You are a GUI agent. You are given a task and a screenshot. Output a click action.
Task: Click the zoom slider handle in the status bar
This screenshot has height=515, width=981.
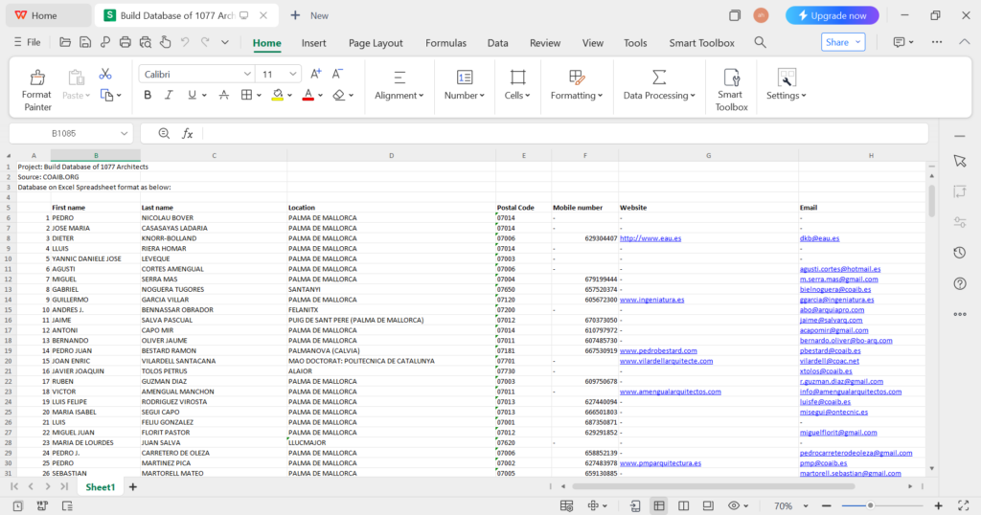[x=870, y=505]
